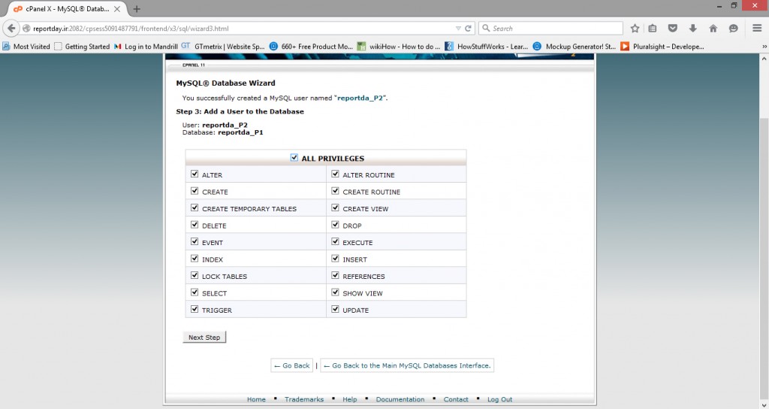Open the Most Visited bookmarks folder

(26, 47)
